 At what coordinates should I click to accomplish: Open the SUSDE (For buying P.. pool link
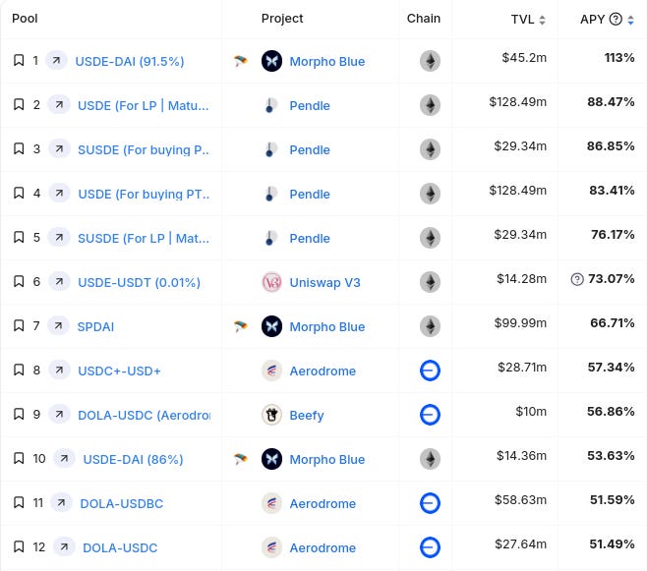[144, 149]
